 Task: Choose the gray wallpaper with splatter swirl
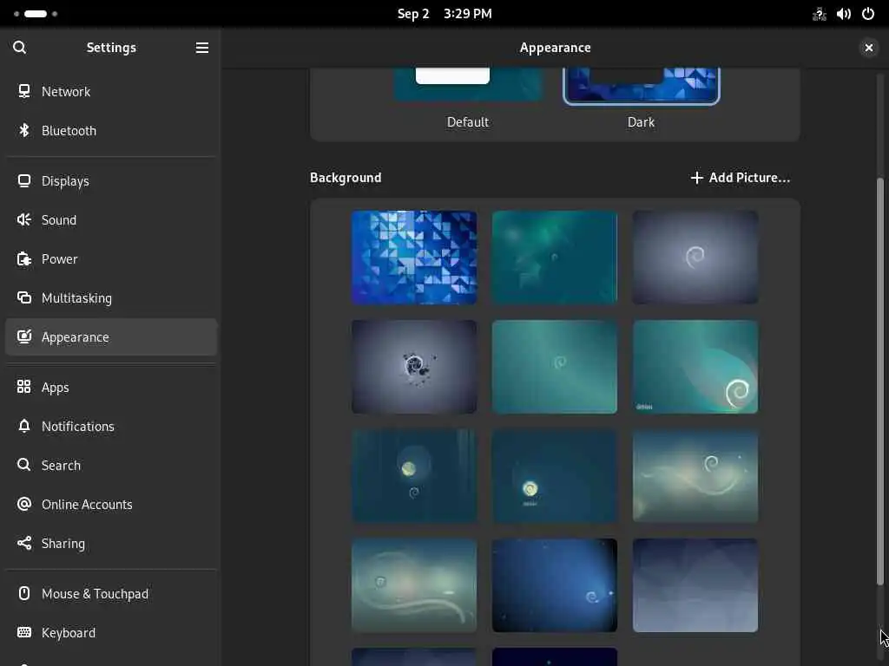414,367
